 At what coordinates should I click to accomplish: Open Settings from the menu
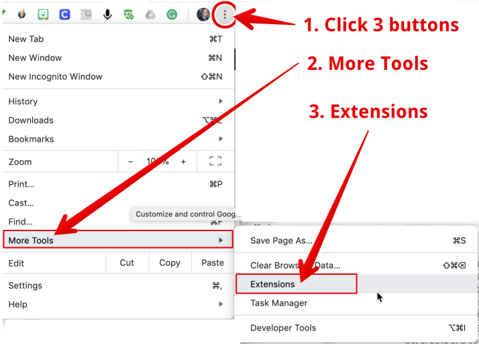coord(118,286)
